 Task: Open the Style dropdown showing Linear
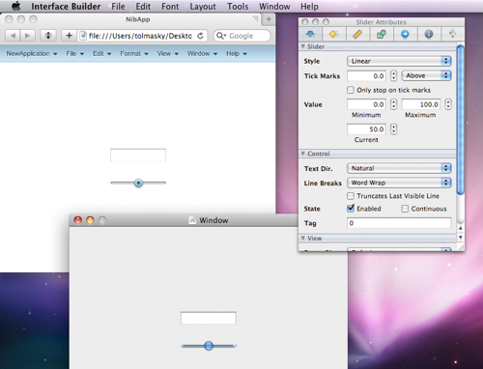point(399,61)
